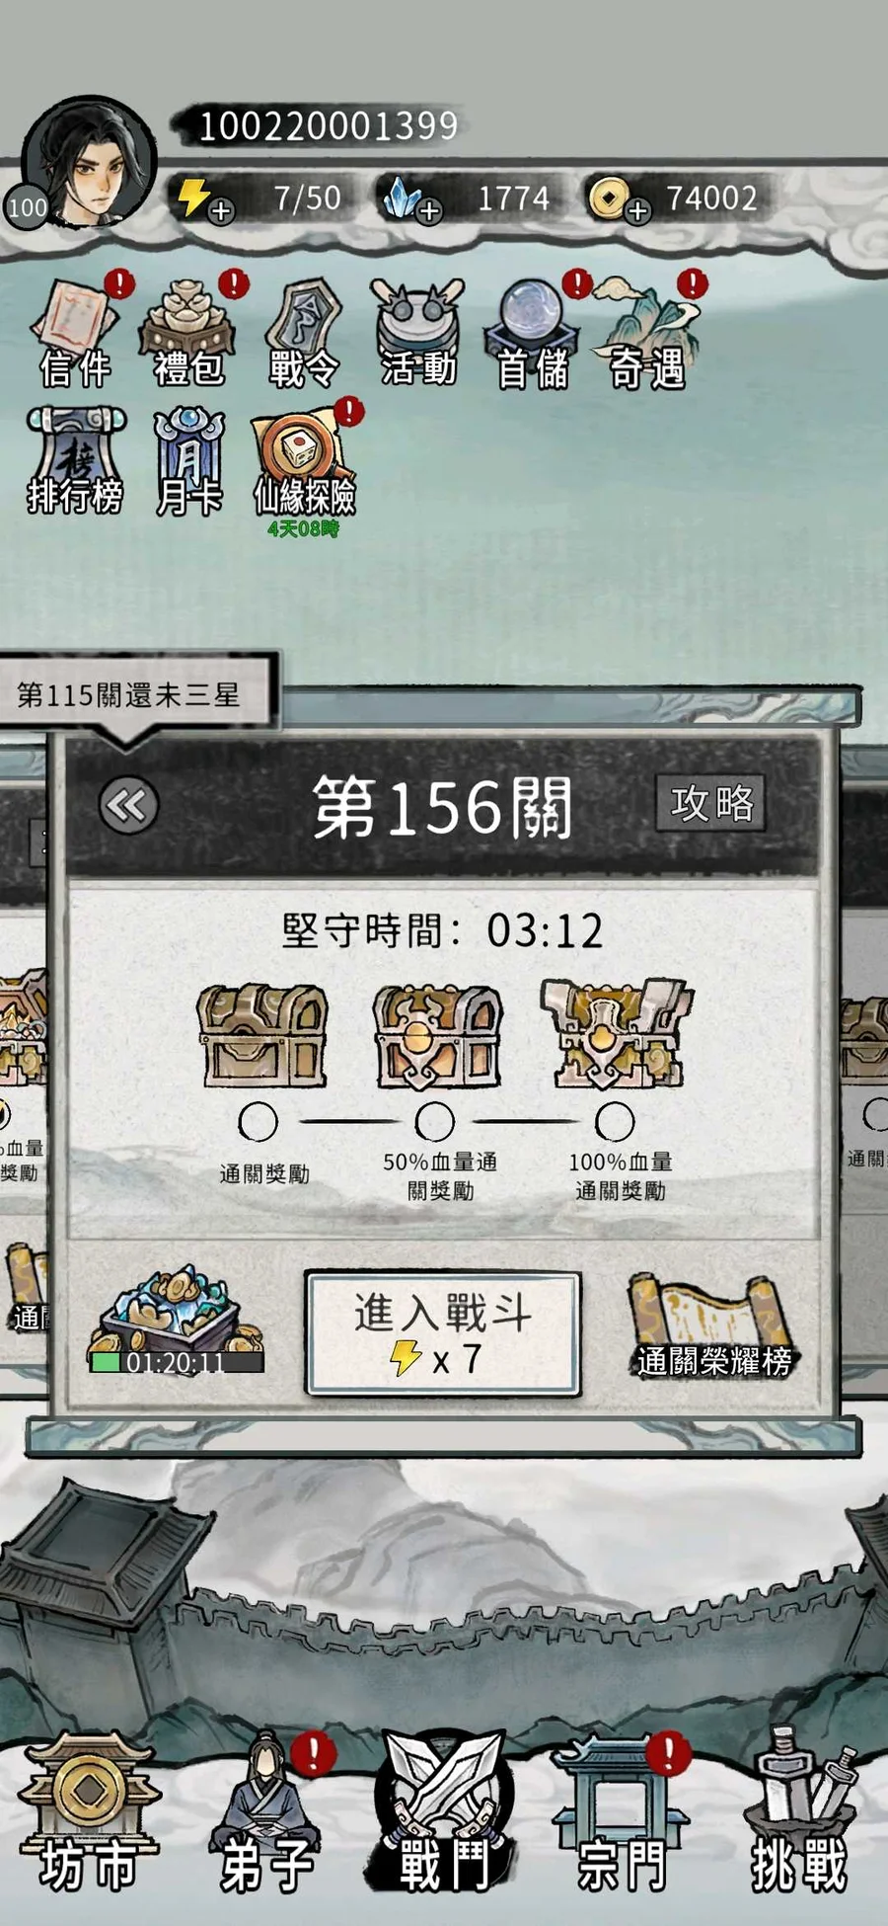Go back with the double-chevron arrow
The image size is (888, 1926).
tap(128, 806)
